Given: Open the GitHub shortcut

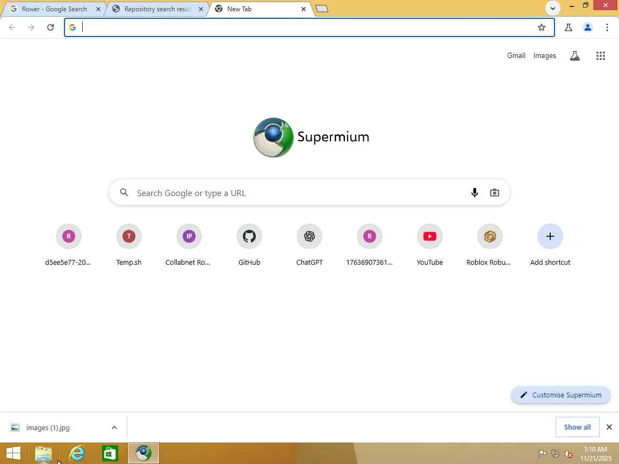Looking at the screenshot, I should coord(249,245).
